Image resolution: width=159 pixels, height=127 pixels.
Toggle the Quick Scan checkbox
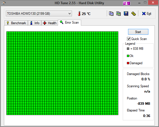129,39
